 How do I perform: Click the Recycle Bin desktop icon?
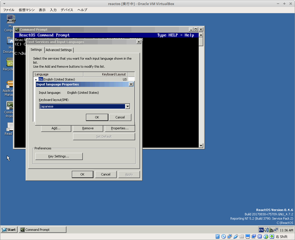[10, 63]
